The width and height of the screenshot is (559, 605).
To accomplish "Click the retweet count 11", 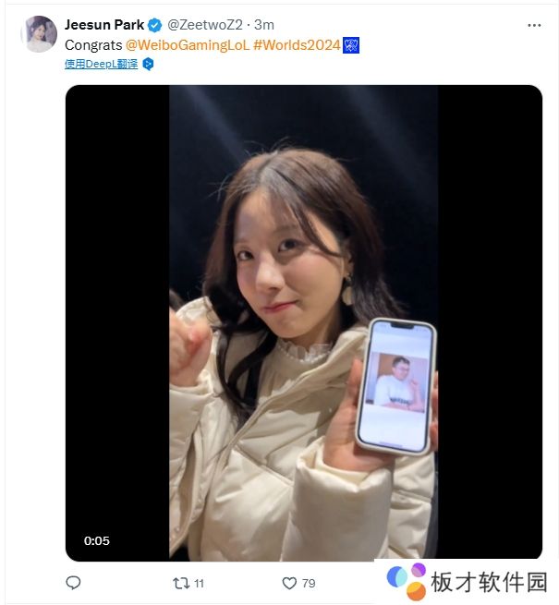I will click(x=199, y=583).
